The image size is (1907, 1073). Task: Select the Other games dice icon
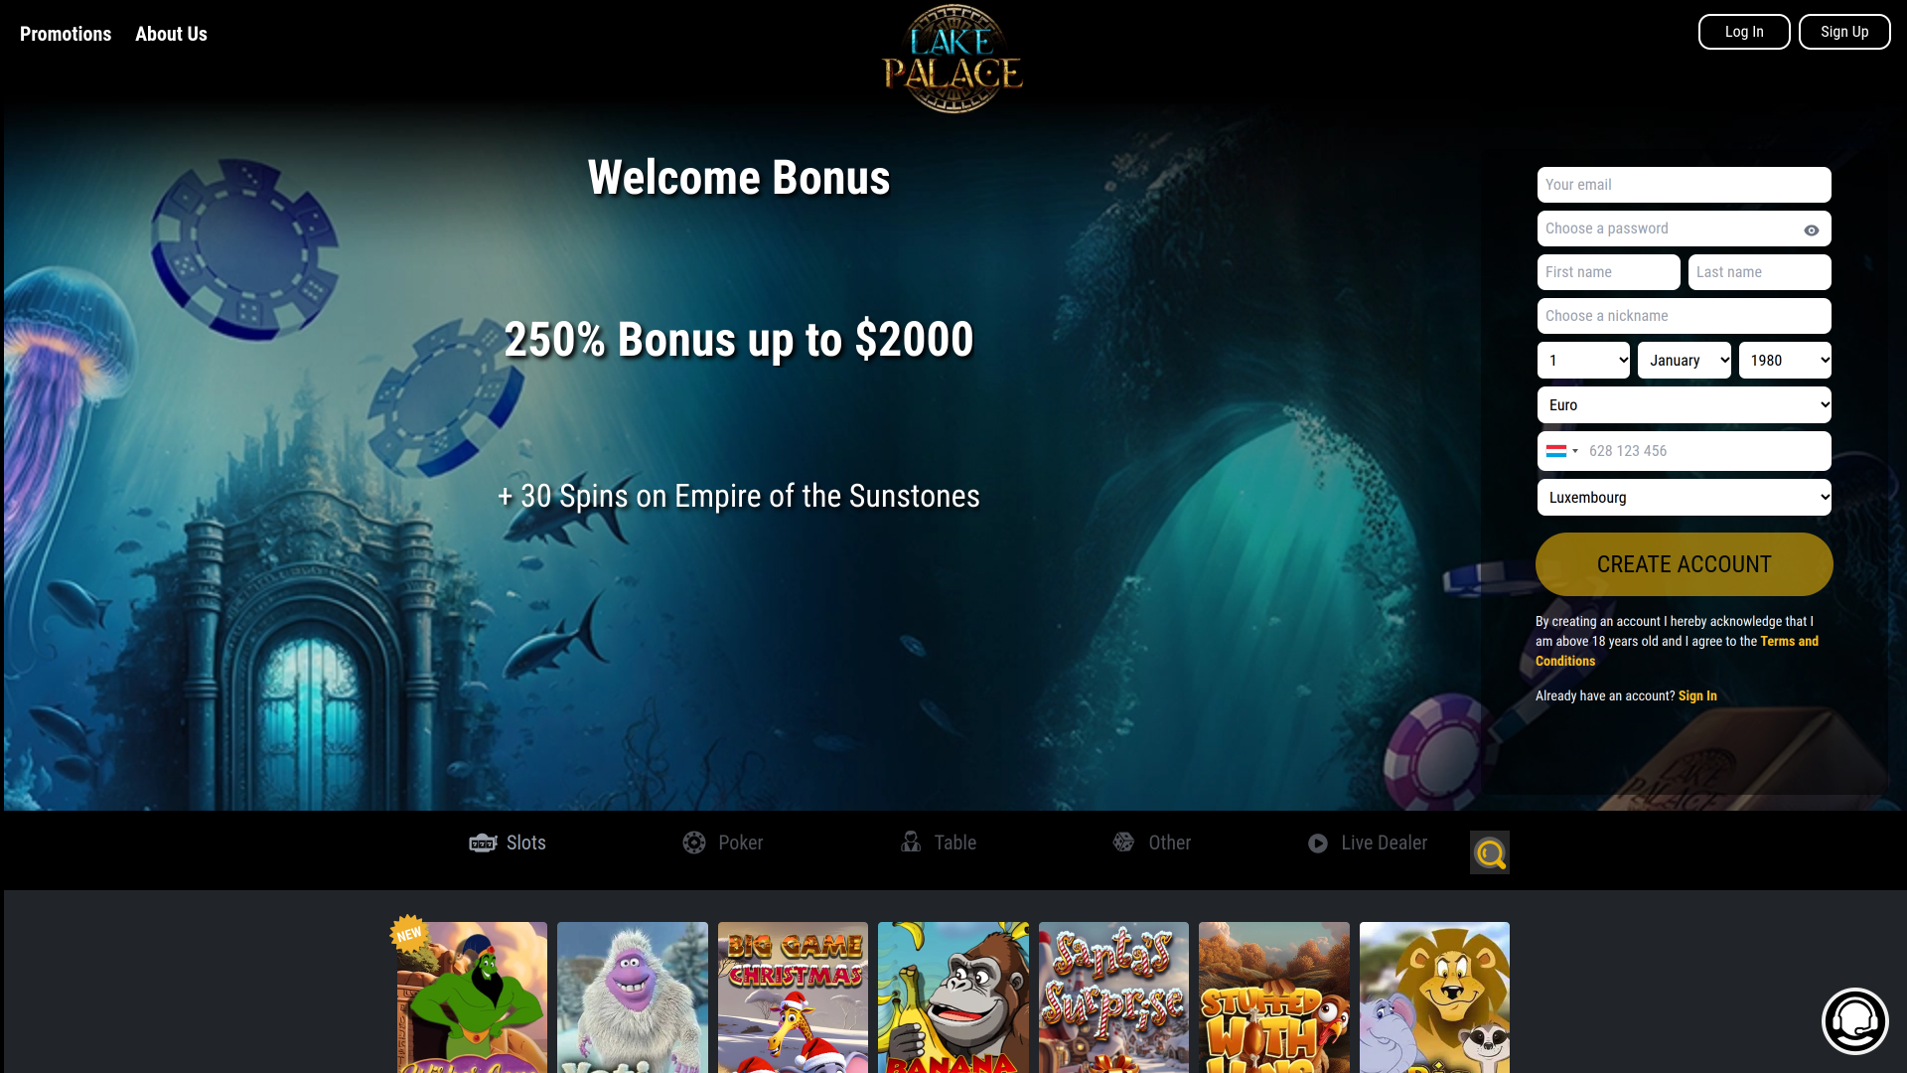pyautogui.click(x=1123, y=842)
